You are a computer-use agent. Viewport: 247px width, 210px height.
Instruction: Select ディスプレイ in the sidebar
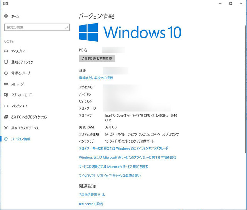tap(19, 51)
